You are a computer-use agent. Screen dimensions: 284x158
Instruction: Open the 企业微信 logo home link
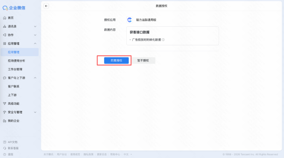pyautogui.click(x=14, y=8)
